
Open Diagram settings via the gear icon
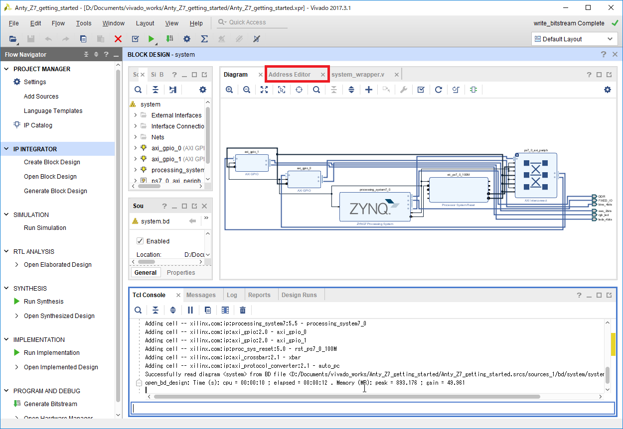[607, 90]
